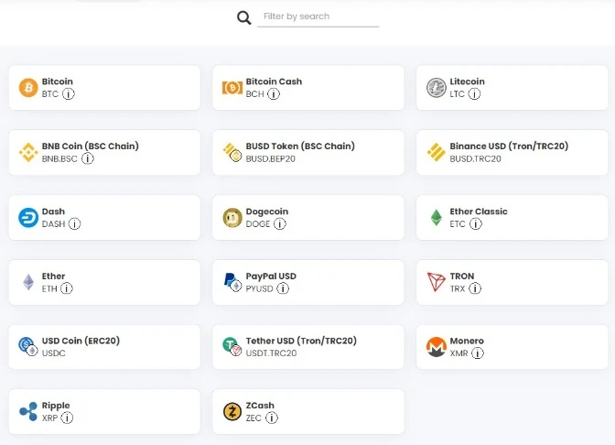Click the DOGE ticker text
Screen dimensions: 615x445
(x=258, y=223)
